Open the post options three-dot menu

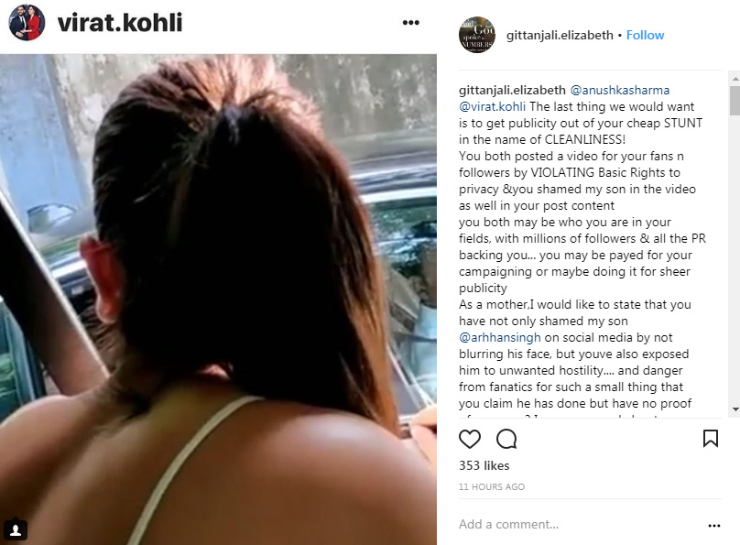click(410, 23)
